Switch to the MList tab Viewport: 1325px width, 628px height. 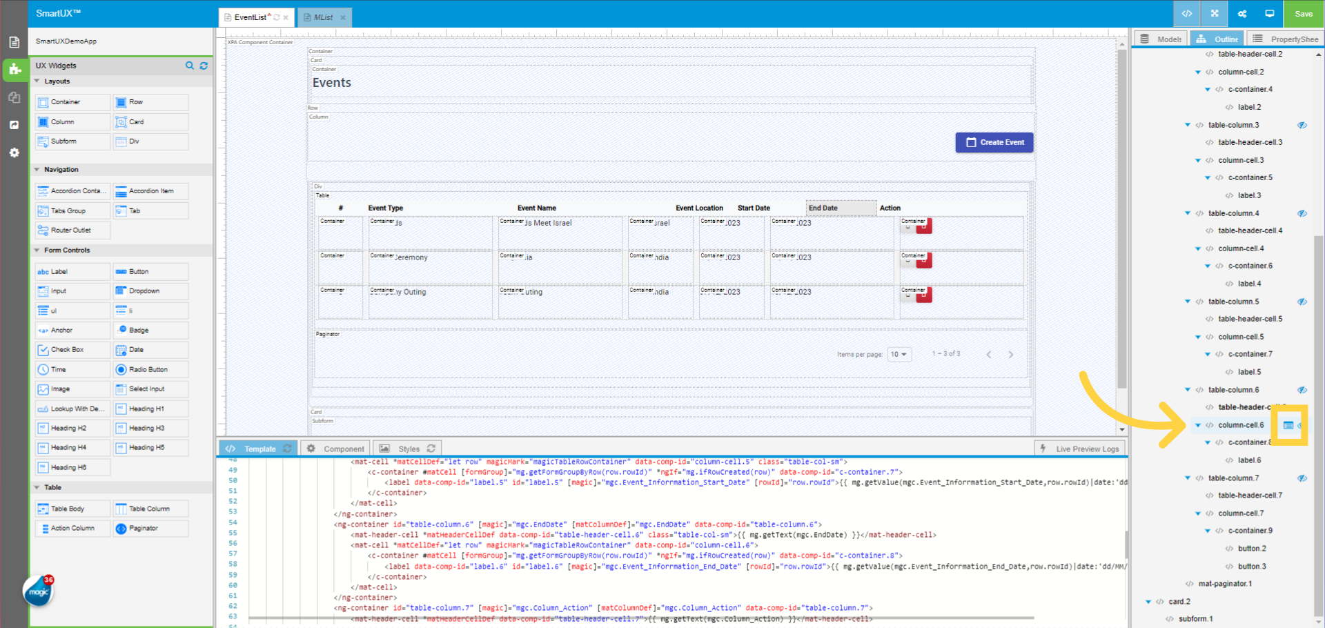pyautogui.click(x=322, y=17)
